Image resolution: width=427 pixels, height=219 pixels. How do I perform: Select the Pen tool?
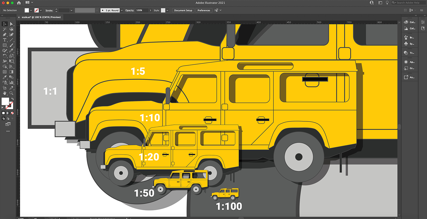click(5, 34)
